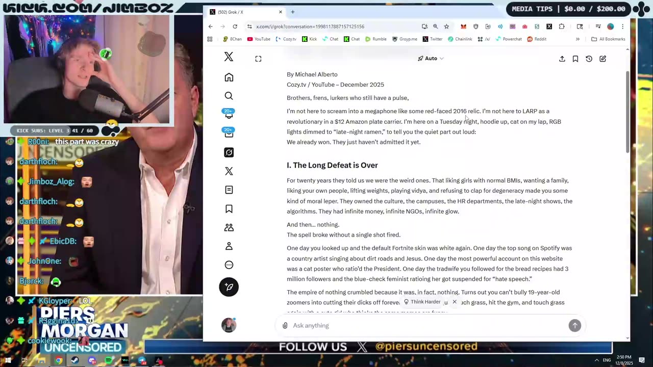Screen dimensions: 653x367
Task: Dismiss the Think Harder suggestion
Action: point(454,302)
